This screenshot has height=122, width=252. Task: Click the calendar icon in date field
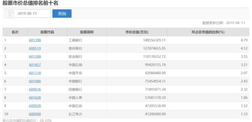(11, 13)
